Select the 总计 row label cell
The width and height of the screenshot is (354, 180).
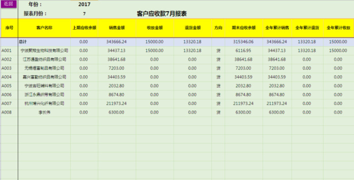44,42
